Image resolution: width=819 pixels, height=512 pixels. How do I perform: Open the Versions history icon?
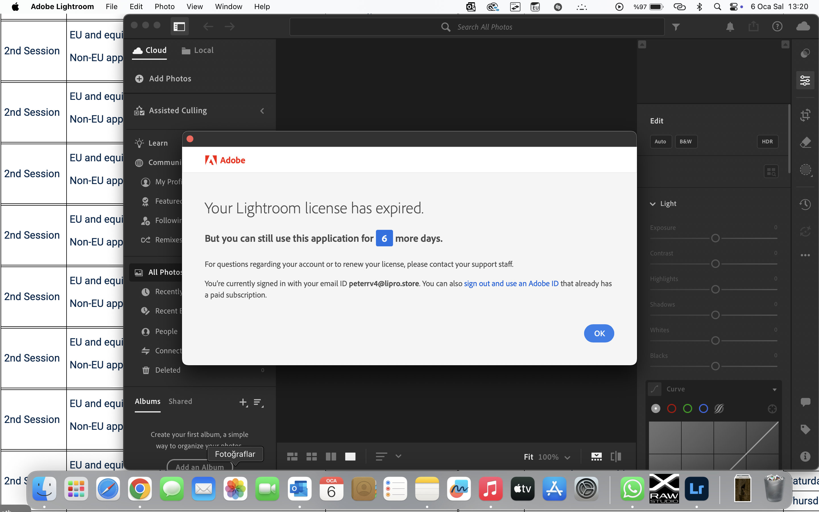click(x=805, y=204)
